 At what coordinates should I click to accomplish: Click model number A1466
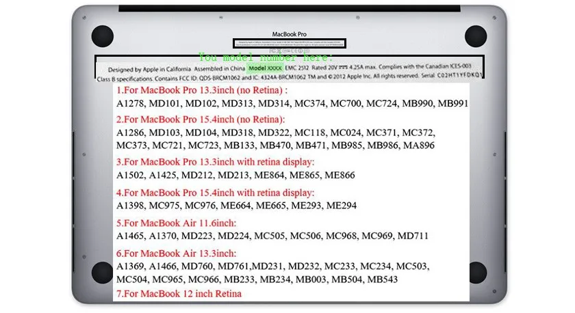(x=163, y=266)
